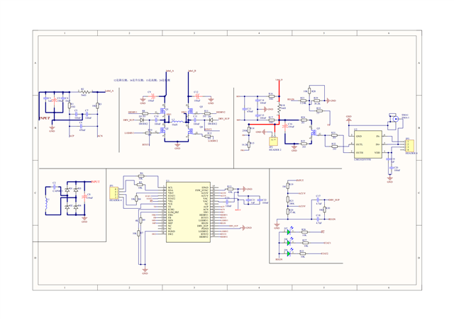Select the yellow JP2 HEADER 2 connector

[273, 141]
